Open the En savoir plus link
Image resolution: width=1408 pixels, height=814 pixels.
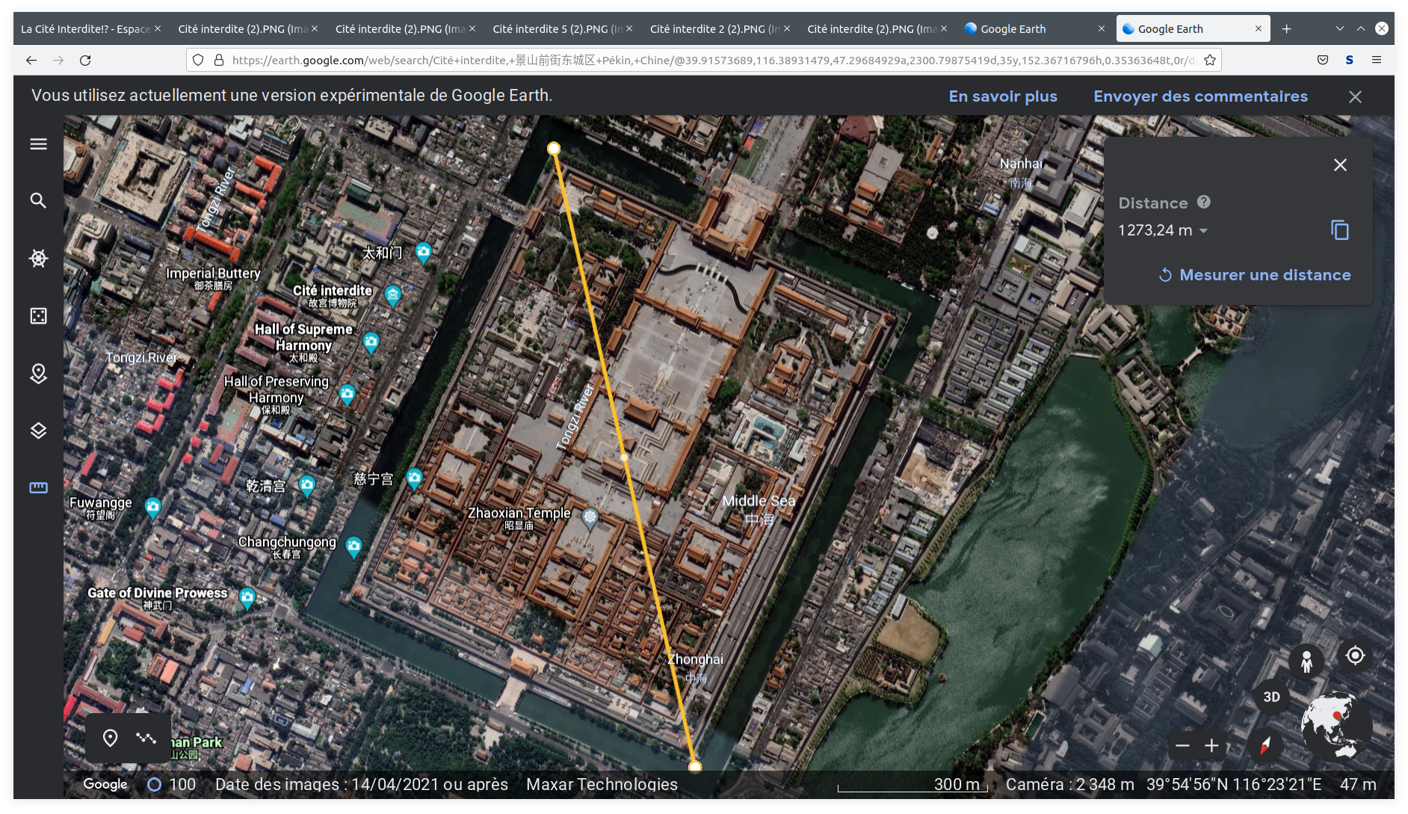tap(1002, 96)
